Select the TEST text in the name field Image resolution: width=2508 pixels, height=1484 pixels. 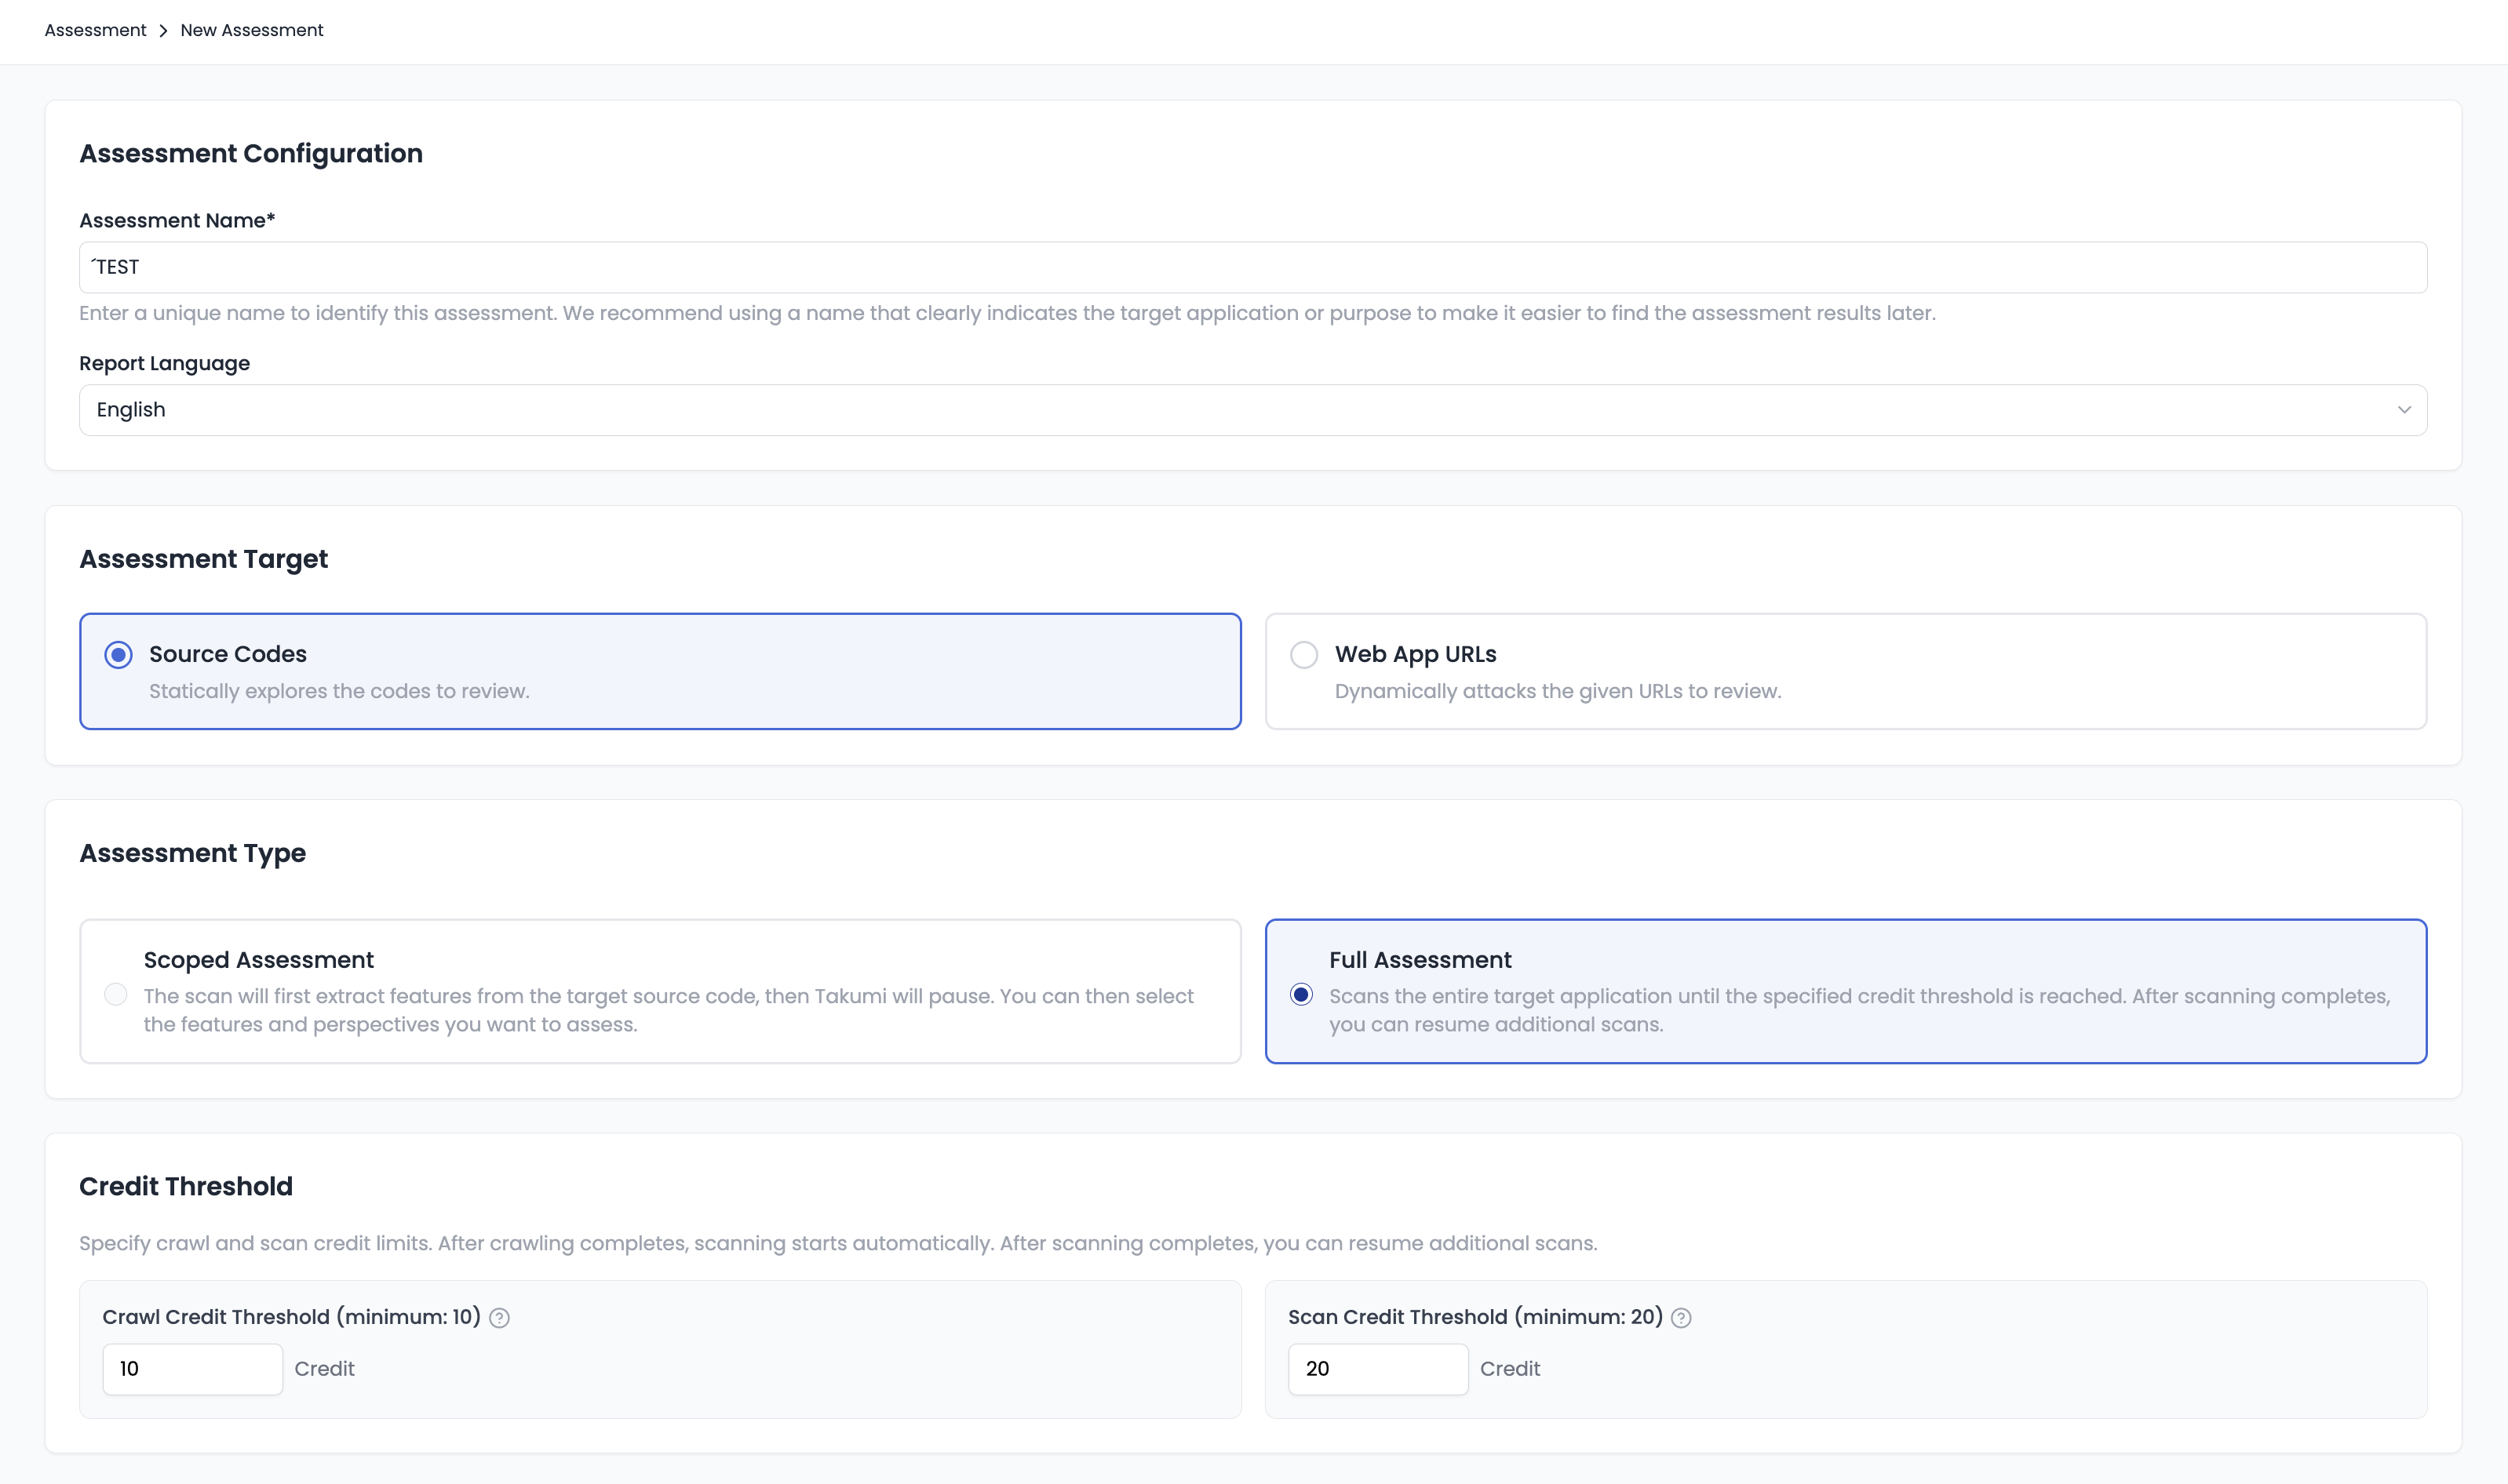click(x=117, y=267)
